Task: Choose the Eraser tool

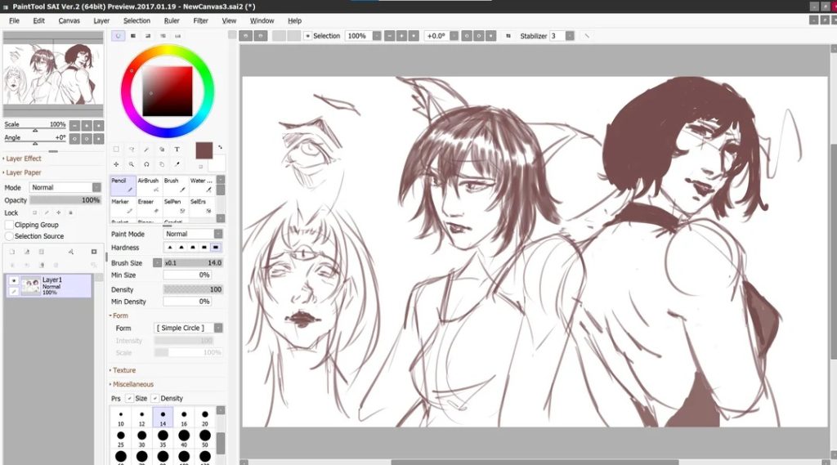Action: (149, 206)
